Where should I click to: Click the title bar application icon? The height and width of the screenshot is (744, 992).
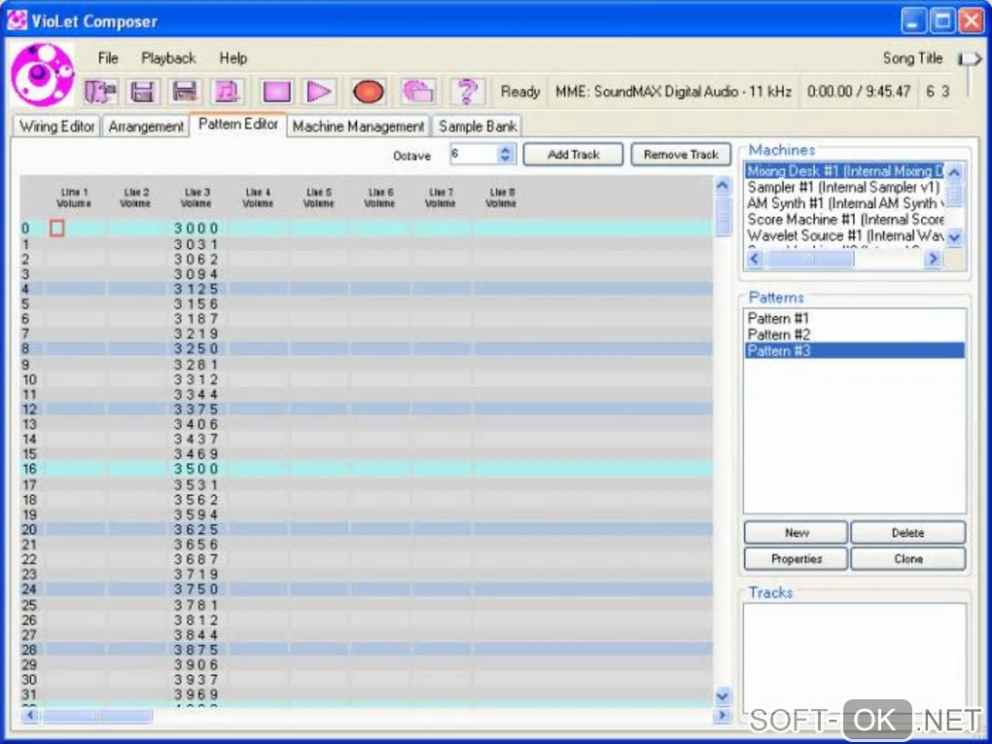coord(17,20)
